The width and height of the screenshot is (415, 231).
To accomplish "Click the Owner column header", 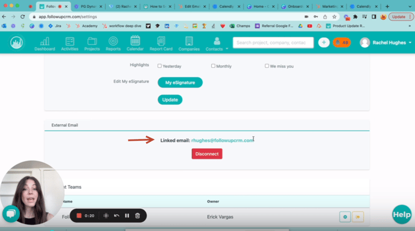I will coord(213,202).
